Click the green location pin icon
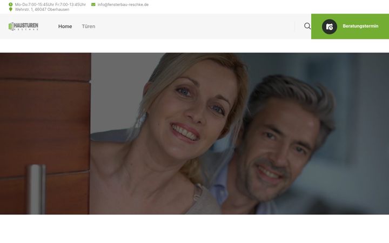389x243 pixels. pyautogui.click(x=10, y=9)
